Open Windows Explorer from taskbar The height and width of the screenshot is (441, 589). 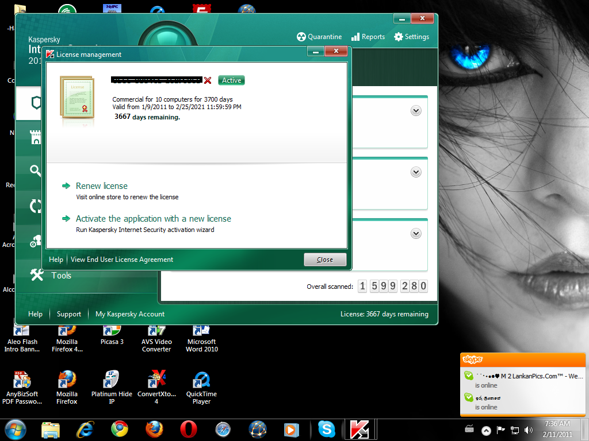[x=51, y=430]
